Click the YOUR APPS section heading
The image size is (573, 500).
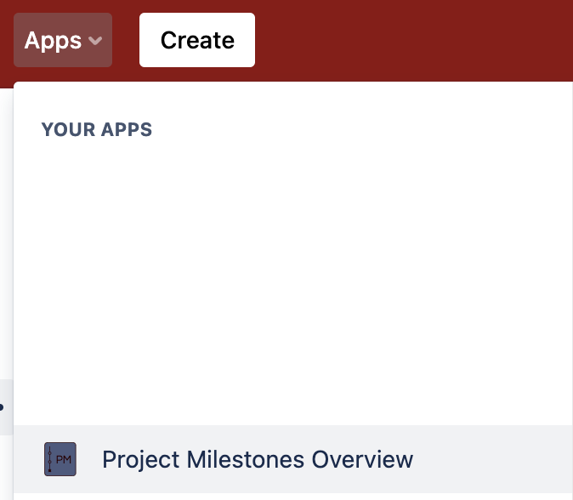pos(97,130)
